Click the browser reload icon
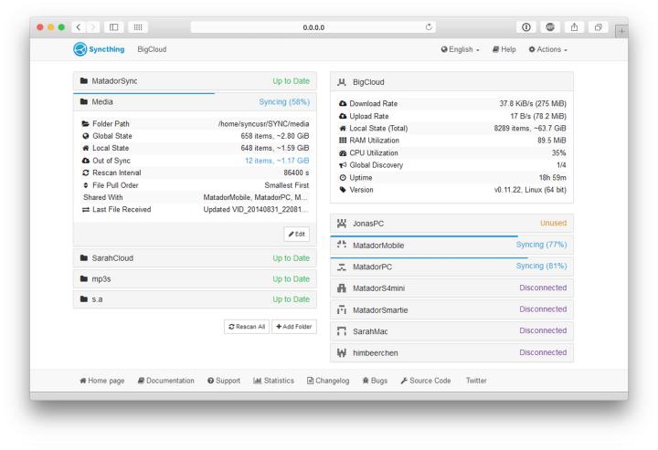658x450 pixels. [x=429, y=27]
